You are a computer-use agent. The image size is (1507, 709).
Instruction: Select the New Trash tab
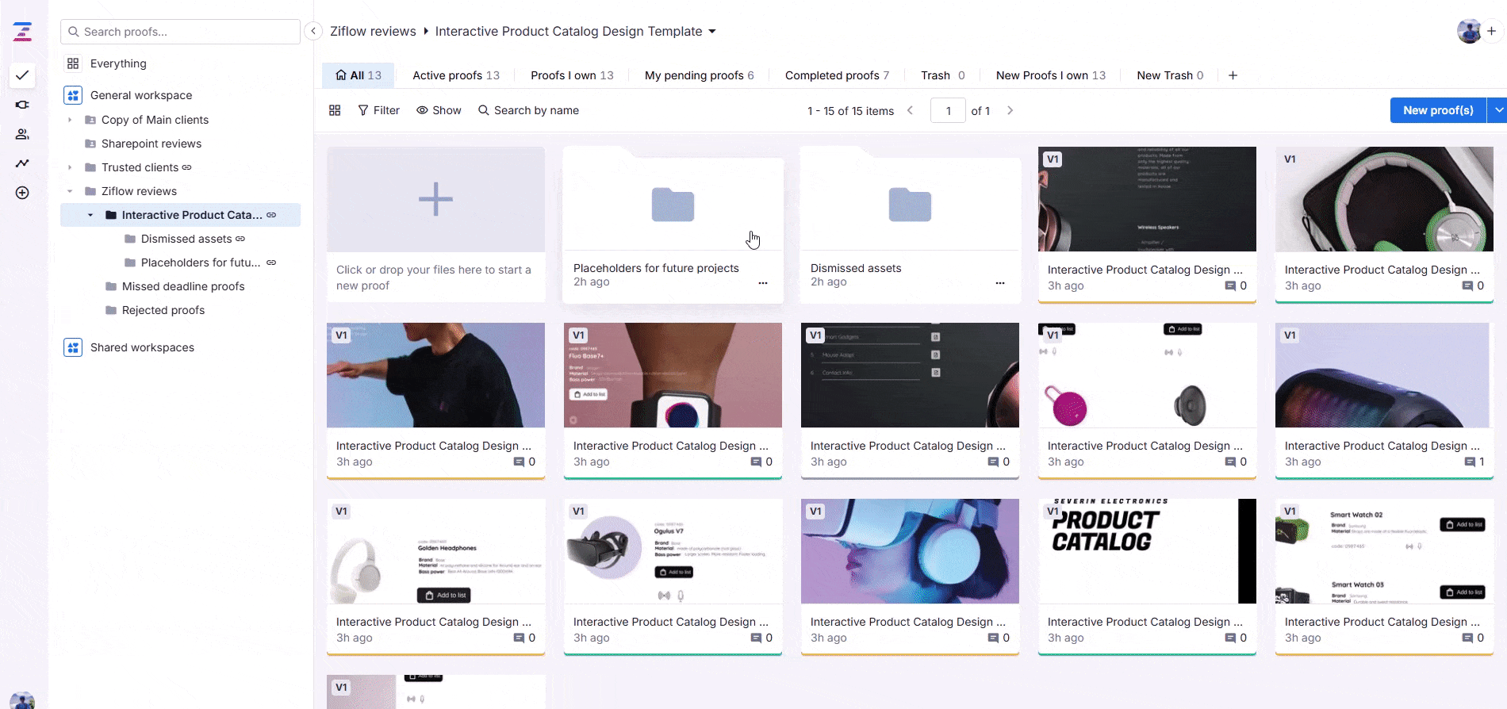pos(1170,75)
